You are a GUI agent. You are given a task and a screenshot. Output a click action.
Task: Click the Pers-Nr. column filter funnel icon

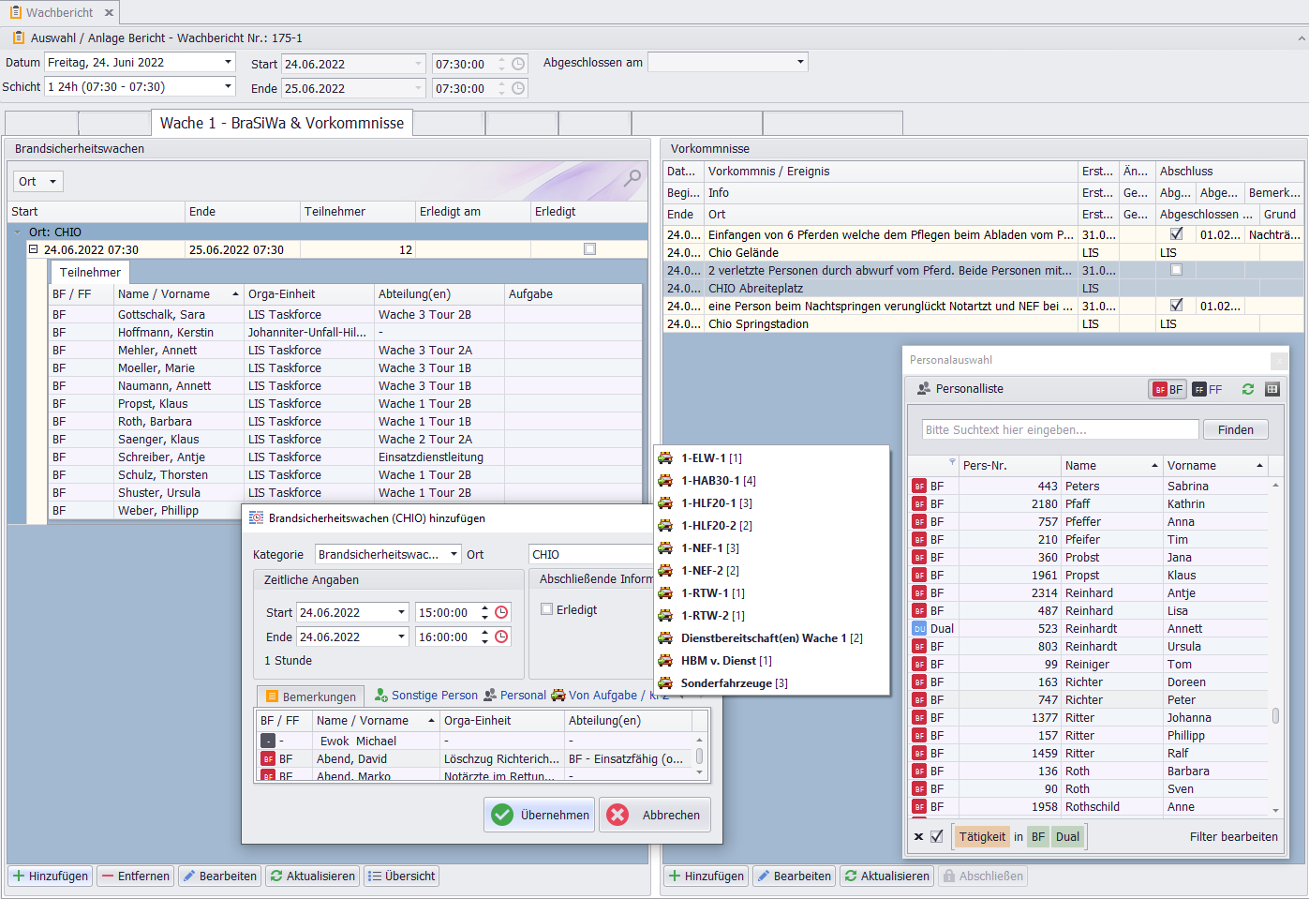(x=952, y=462)
